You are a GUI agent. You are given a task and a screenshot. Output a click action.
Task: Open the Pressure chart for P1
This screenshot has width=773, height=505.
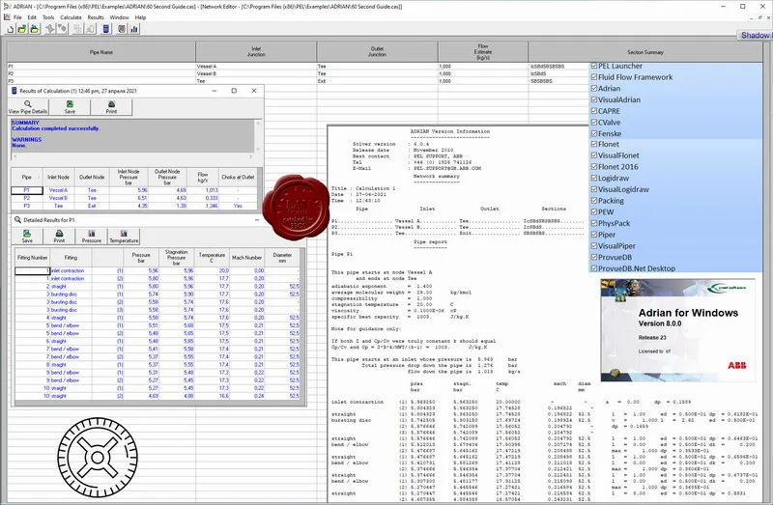[x=92, y=237]
